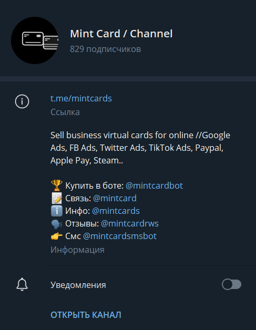Open the Mint Card channel avatar photo
256x330 pixels.
tap(35, 40)
